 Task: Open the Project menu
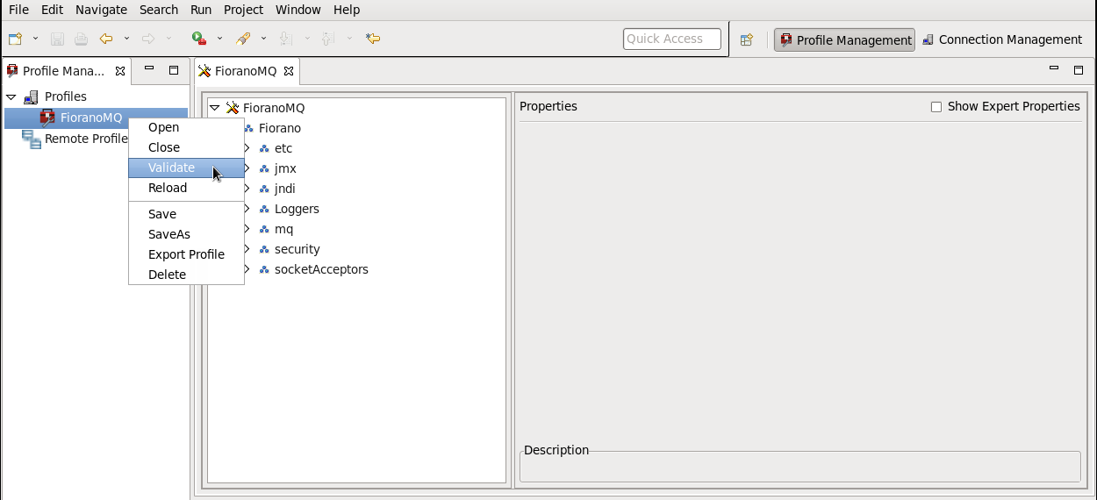coord(243,10)
